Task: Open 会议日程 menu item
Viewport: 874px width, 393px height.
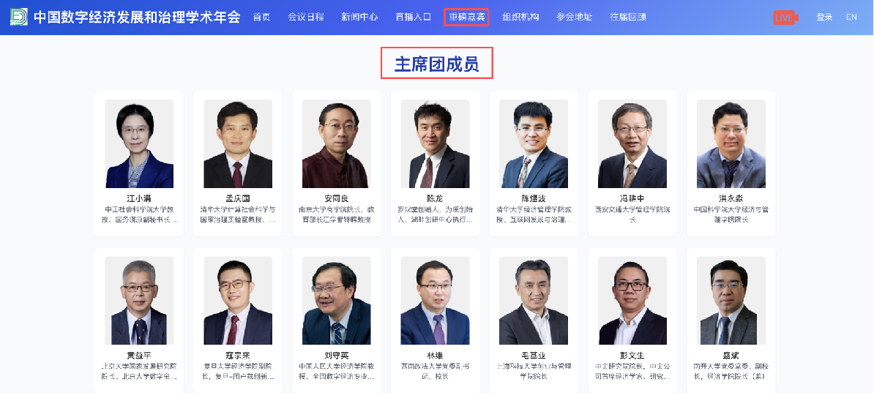Action: point(305,17)
